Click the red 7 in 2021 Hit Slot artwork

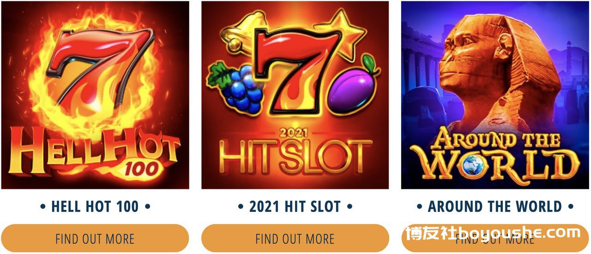tap(295, 69)
